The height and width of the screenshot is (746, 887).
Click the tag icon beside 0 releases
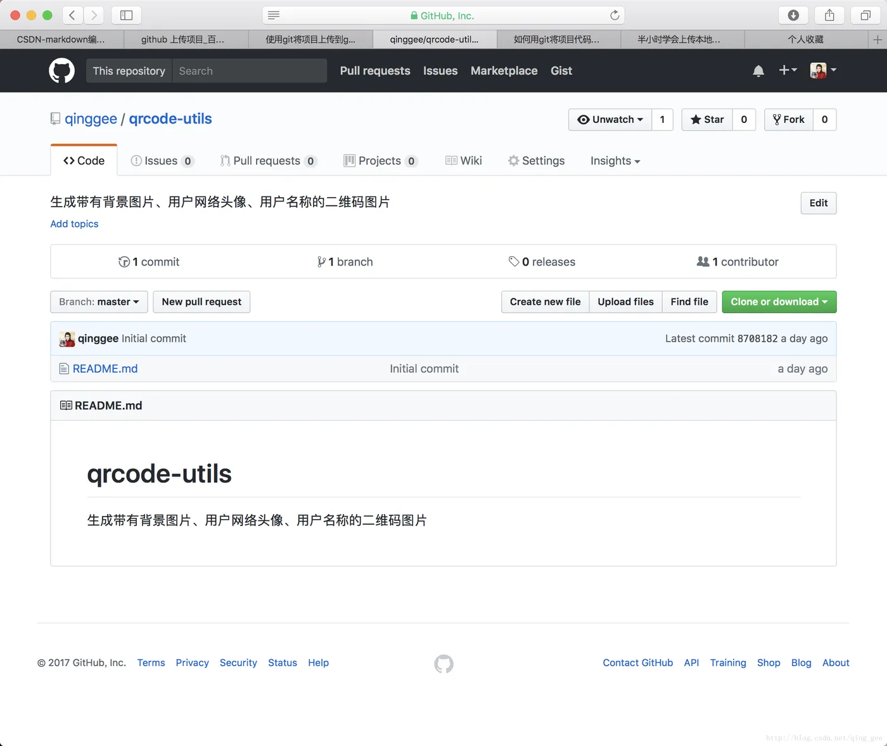pyautogui.click(x=514, y=261)
